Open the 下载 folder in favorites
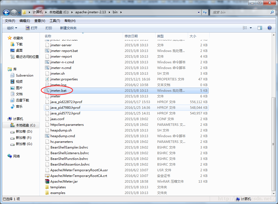This screenshot has height=204, width=278. [x=17, y=44]
